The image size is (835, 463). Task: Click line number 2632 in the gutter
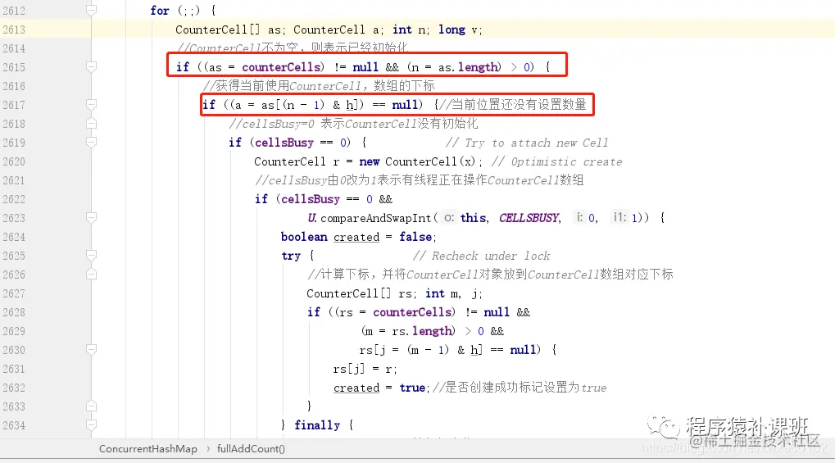coord(14,388)
